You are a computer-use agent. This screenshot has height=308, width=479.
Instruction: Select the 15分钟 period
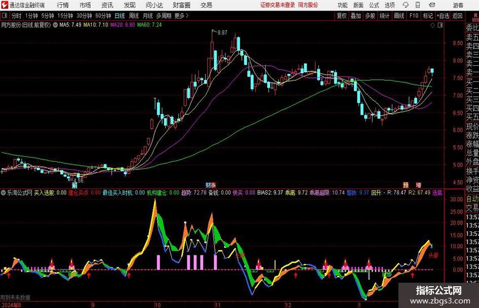(x=65, y=16)
